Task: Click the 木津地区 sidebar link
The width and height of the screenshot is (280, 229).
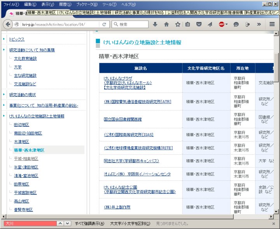Action: (21, 142)
